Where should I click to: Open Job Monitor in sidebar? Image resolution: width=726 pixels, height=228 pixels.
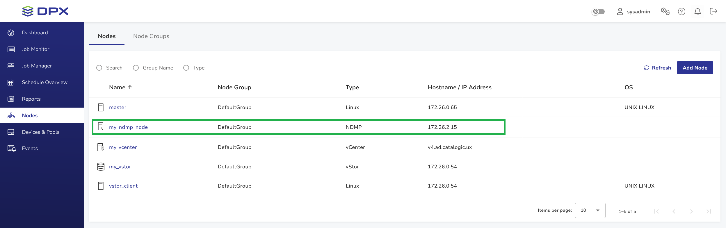pyautogui.click(x=35, y=49)
